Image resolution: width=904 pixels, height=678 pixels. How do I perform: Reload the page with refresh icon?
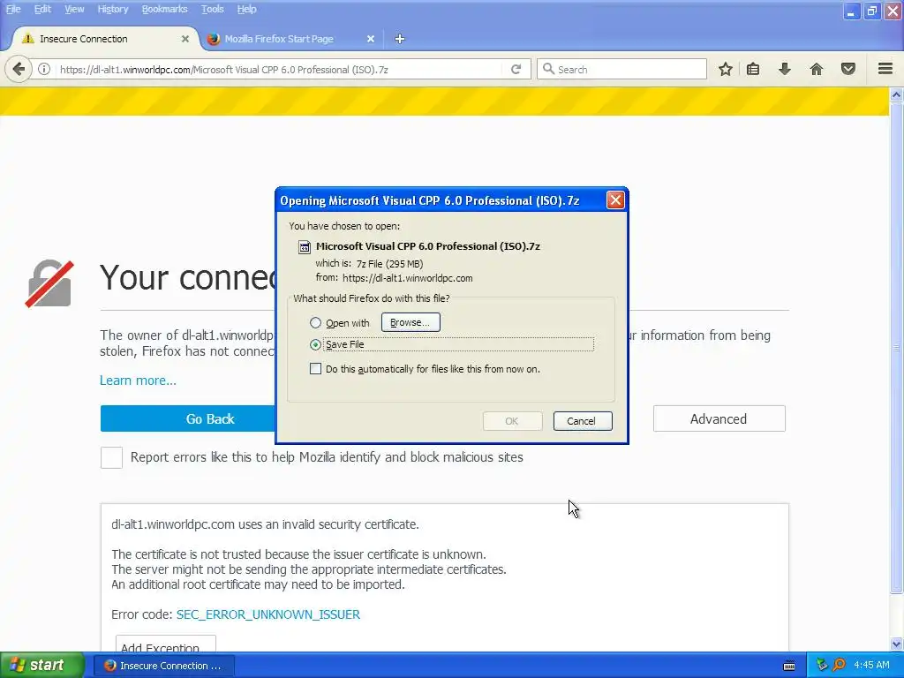[x=516, y=69]
